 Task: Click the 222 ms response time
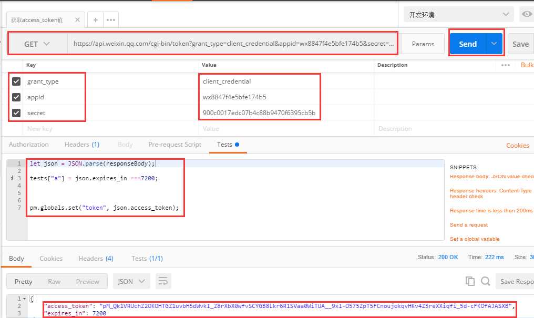point(494,257)
